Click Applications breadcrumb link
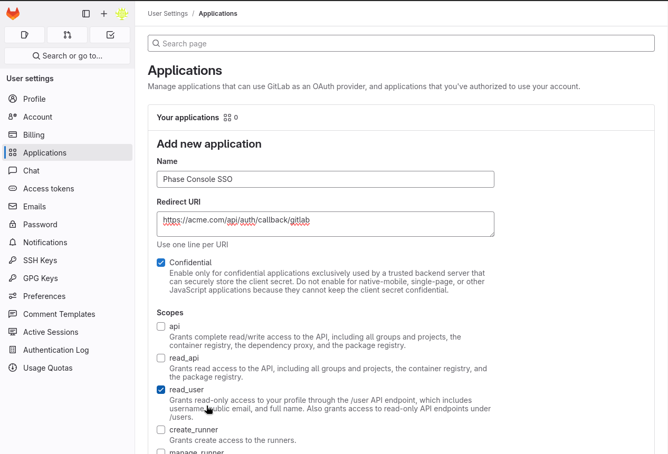The width and height of the screenshot is (668, 454). click(218, 14)
